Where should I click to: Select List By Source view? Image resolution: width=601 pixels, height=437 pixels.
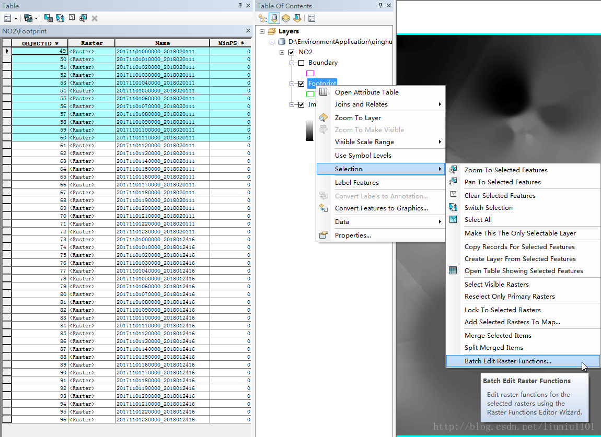[274, 18]
